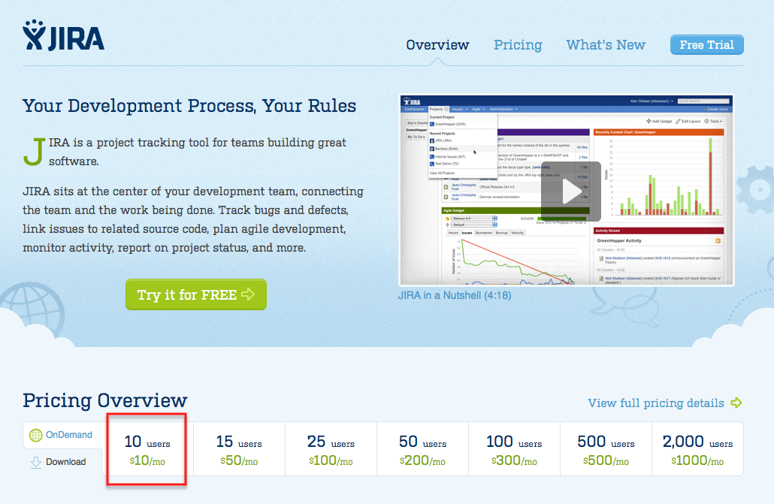Screen dimensions: 774x504
Task: Click the arrow icon on Try it for FREE
Action: (248, 294)
